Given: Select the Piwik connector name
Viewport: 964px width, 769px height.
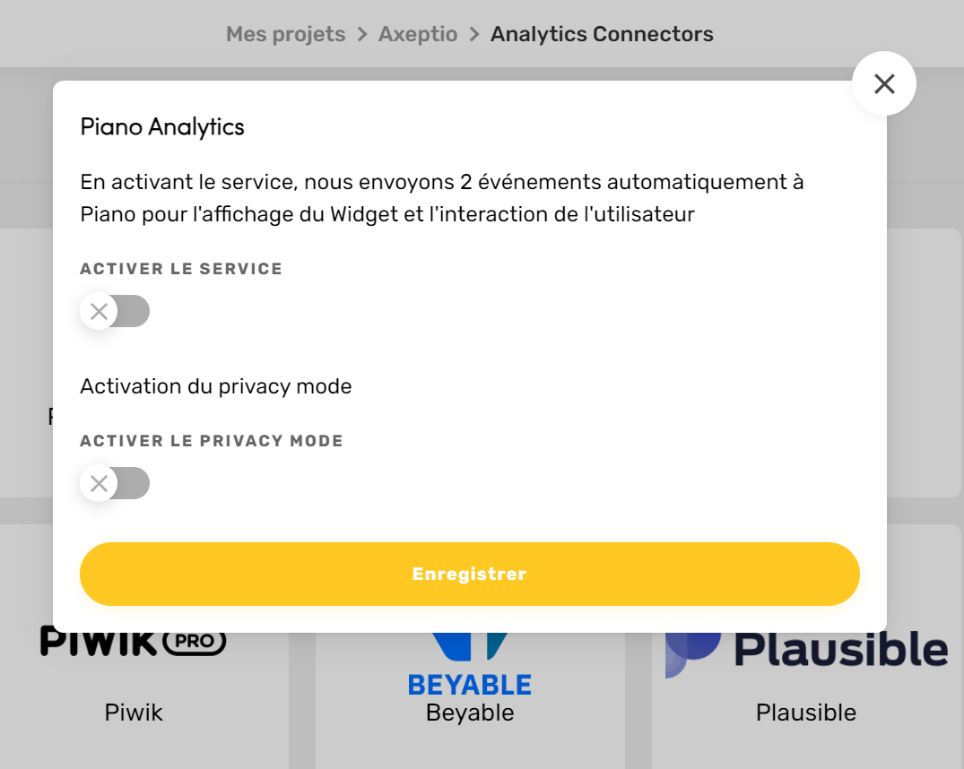Looking at the screenshot, I should pos(134,713).
